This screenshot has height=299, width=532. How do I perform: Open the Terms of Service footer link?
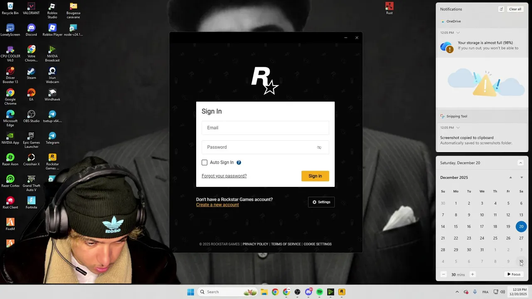pyautogui.click(x=286, y=244)
